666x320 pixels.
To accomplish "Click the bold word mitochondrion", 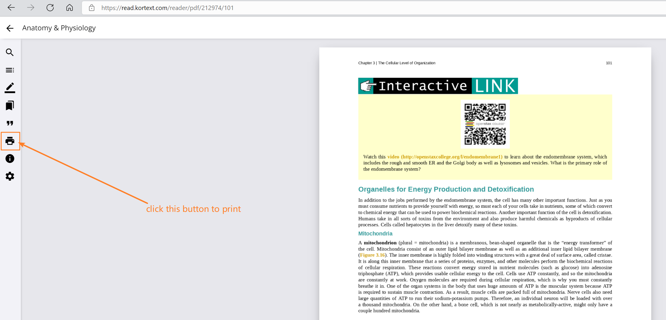I will (380, 243).
